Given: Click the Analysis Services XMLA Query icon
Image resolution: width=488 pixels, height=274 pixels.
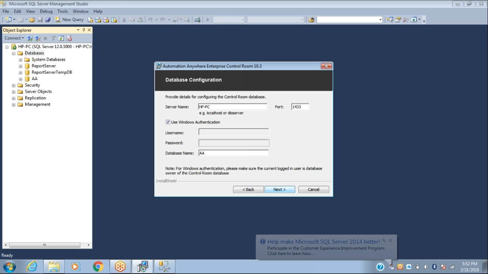Looking at the screenshot, I should click(114, 20).
